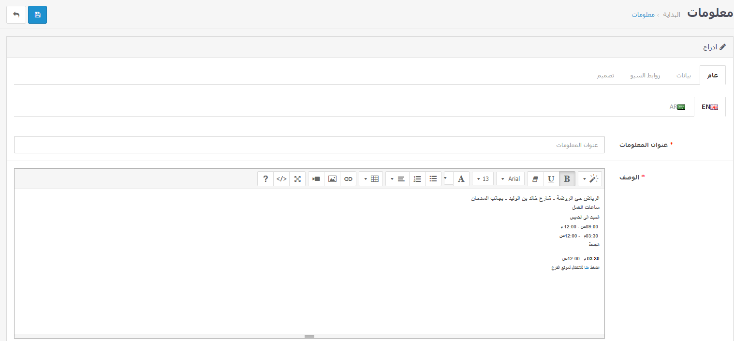Toggle underline formatting in editor
The image size is (734, 341).
click(x=551, y=179)
